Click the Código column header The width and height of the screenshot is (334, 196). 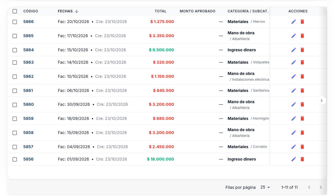click(x=31, y=11)
